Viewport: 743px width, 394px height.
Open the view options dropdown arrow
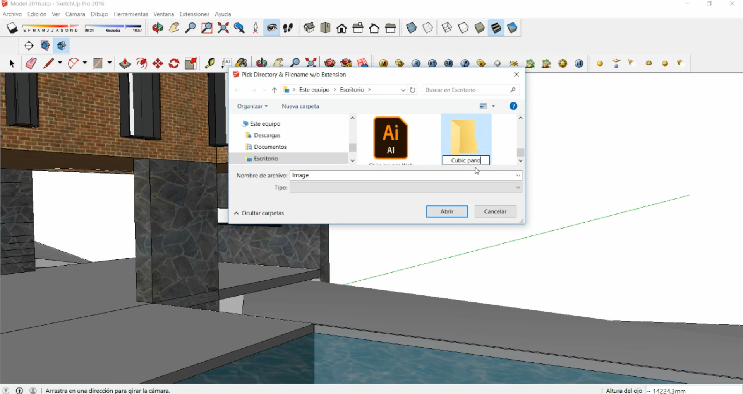click(x=493, y=106)
